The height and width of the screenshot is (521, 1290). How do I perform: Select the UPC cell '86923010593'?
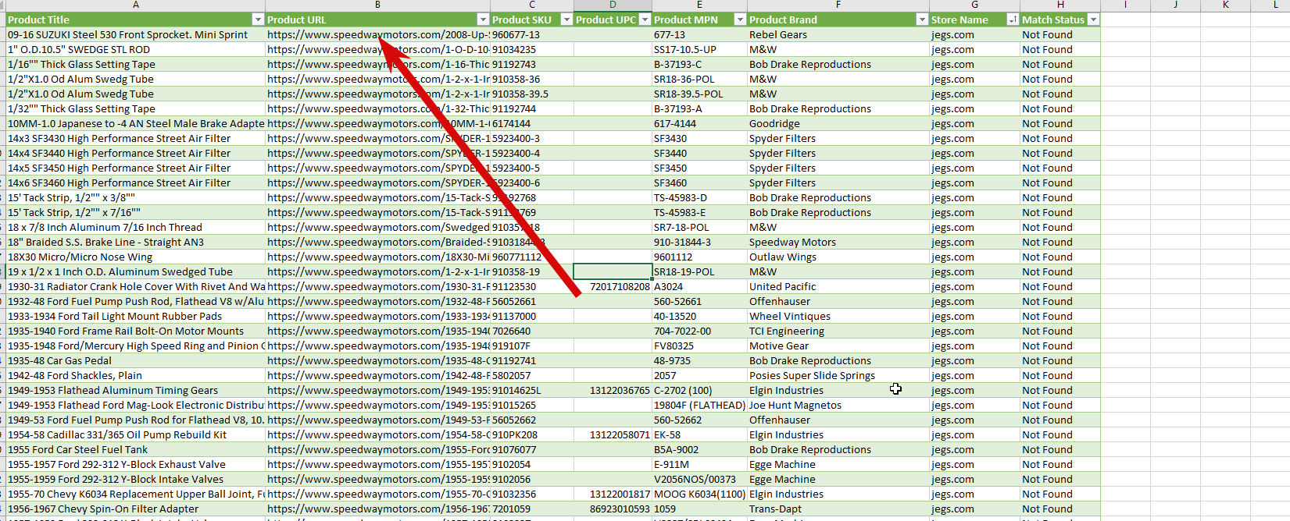(x=613, y=509)
